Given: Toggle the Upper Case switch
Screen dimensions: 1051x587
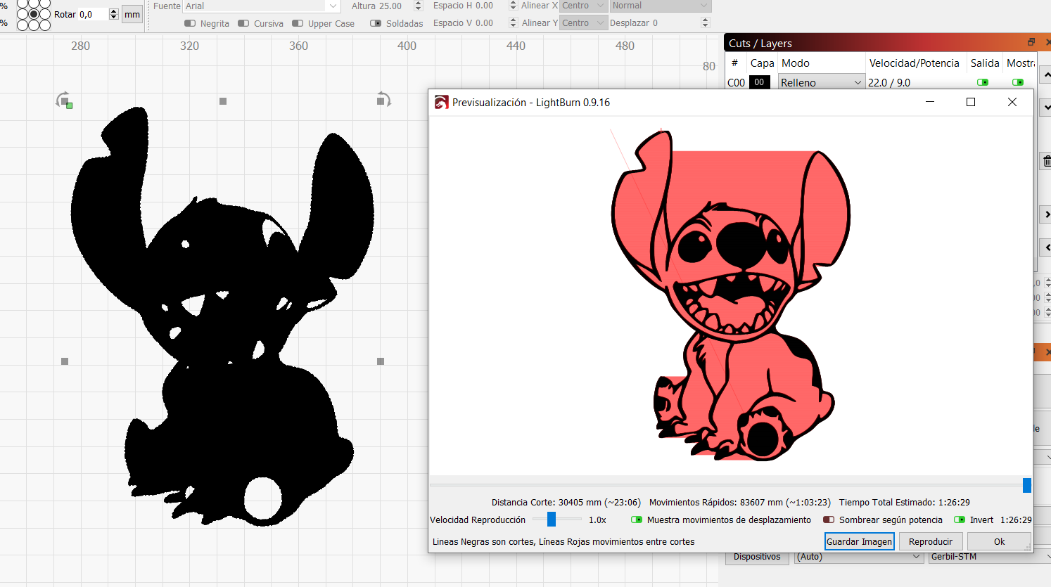Looking at the screenshot, I should (298, 23).
